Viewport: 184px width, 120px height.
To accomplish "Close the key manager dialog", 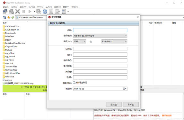I will tap(138, 17).
